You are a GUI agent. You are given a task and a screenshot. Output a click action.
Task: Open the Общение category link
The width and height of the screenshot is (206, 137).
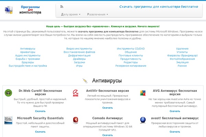[x=131, y=52]
